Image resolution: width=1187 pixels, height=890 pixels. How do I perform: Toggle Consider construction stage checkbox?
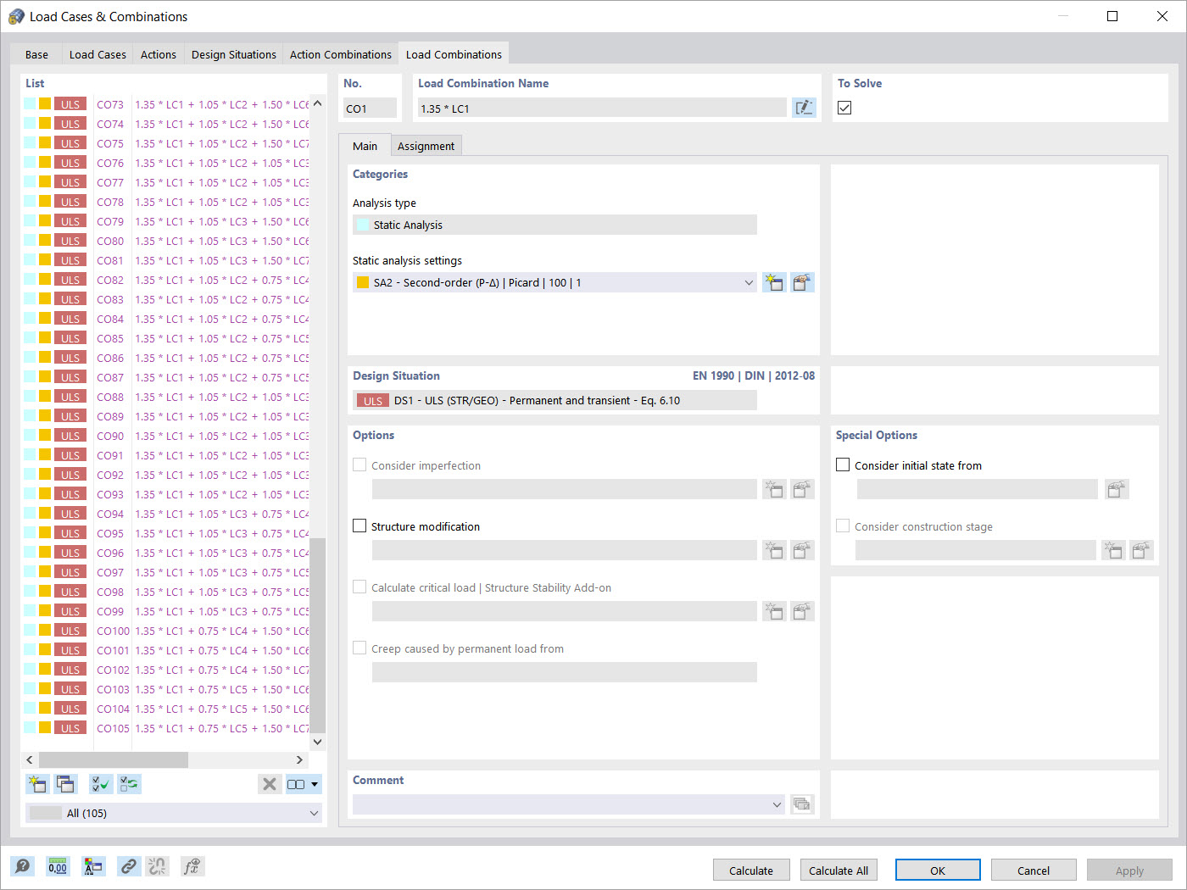843,526
